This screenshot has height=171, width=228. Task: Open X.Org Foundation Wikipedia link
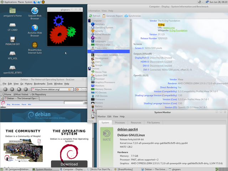tap(178, 31)
